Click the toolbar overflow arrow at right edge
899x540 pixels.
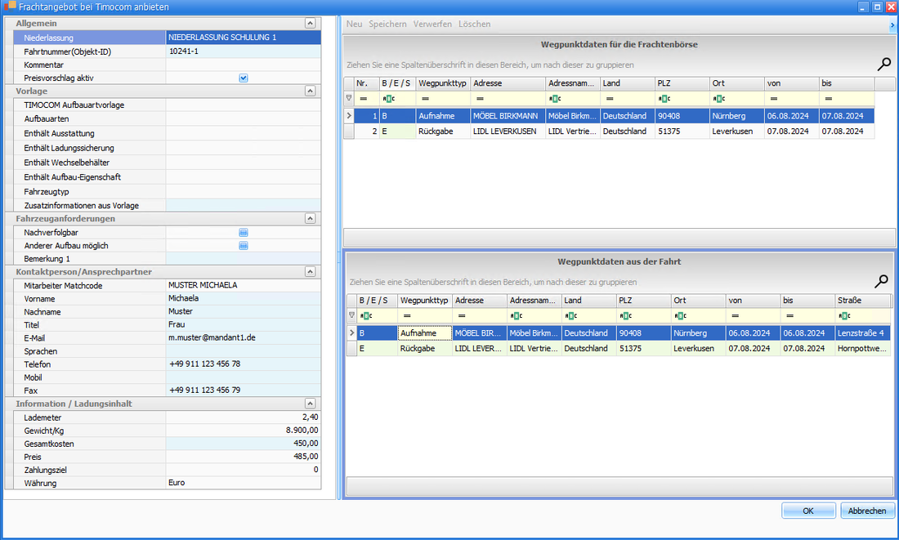pos(892,25)
